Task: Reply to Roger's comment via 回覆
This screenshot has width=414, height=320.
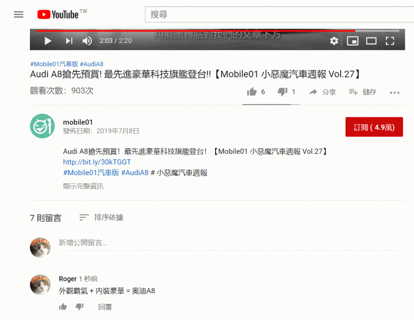Action: (105, 307)
